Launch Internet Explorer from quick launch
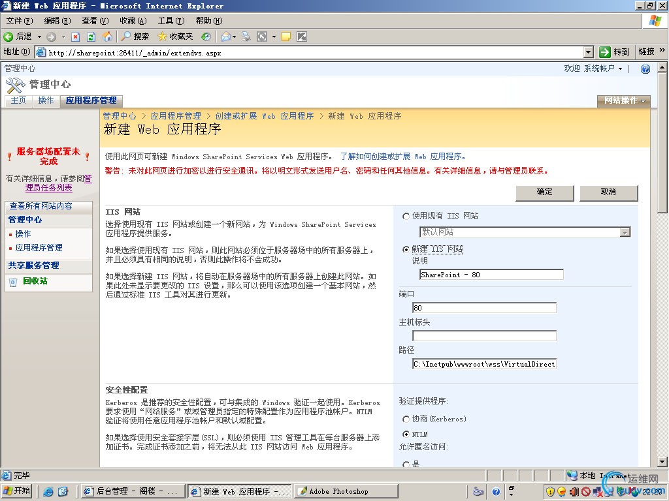 pos(48,492)
